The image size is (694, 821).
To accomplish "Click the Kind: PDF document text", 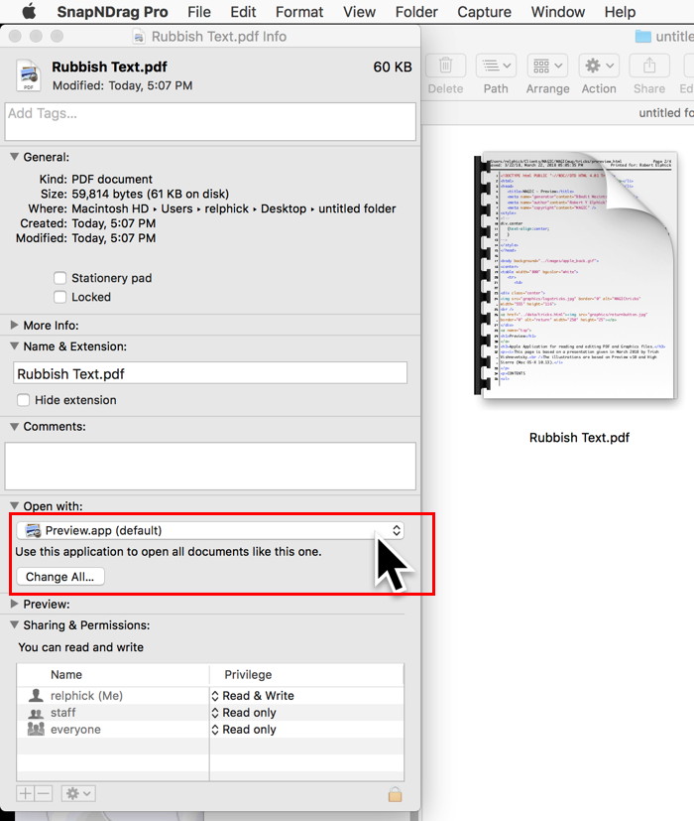I will [x=96, y=179].
